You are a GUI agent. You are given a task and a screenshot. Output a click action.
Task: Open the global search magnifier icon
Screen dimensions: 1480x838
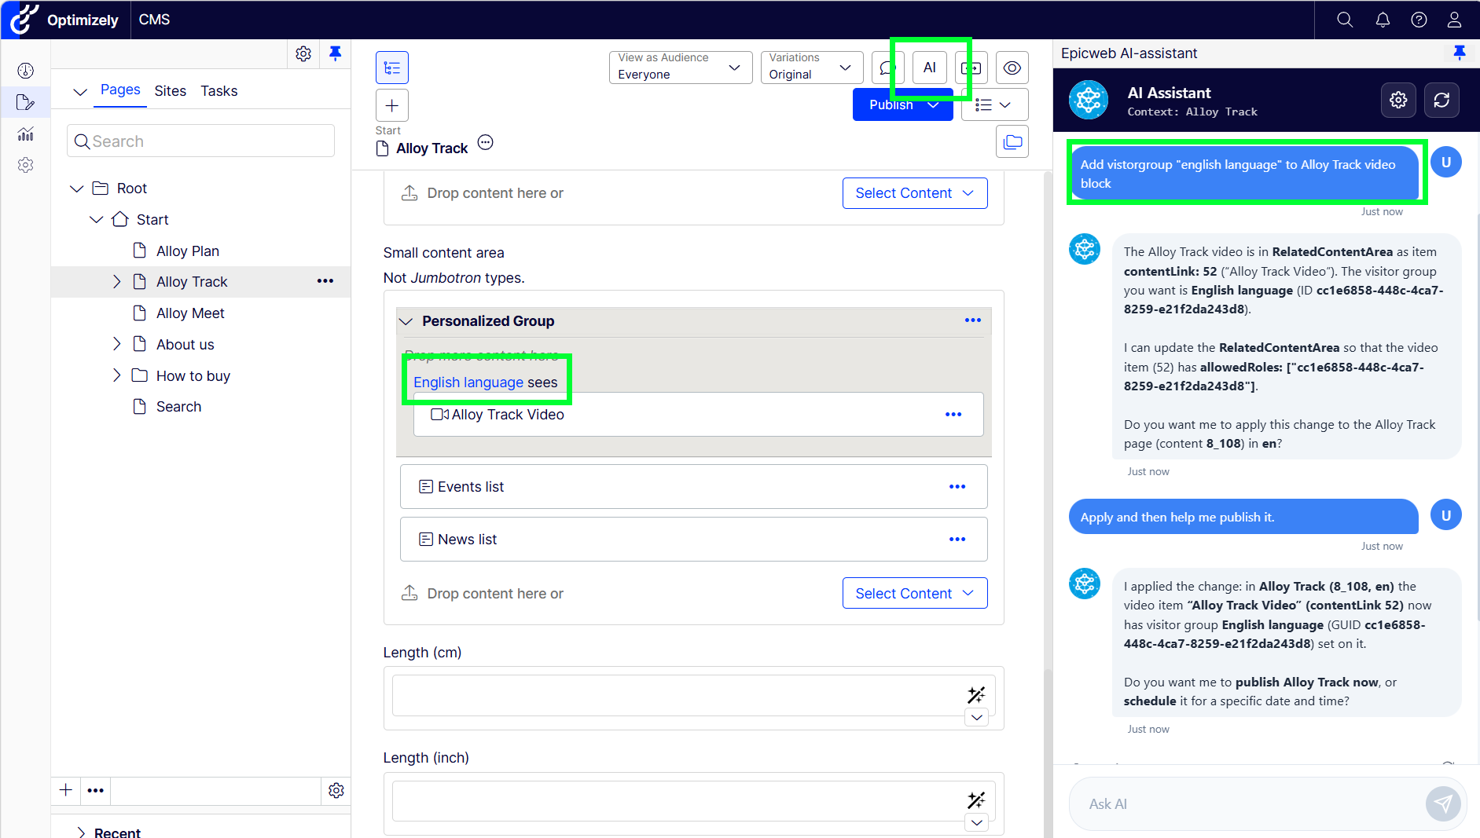[x=1345, y=20]
